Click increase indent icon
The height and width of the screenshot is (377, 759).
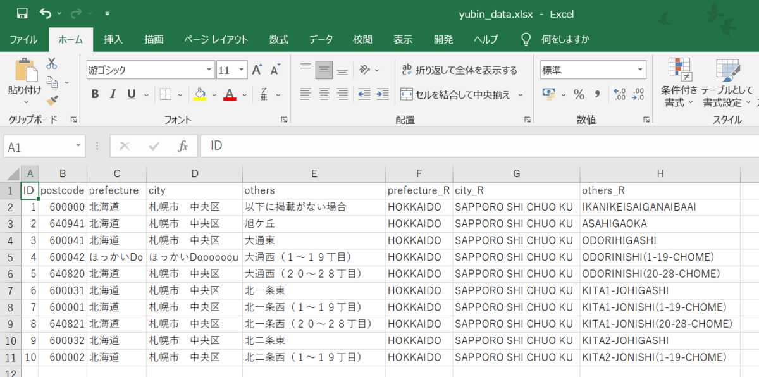382,94
